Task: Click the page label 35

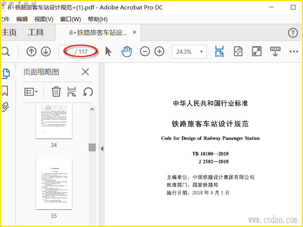Action: (x=54, y=216)
